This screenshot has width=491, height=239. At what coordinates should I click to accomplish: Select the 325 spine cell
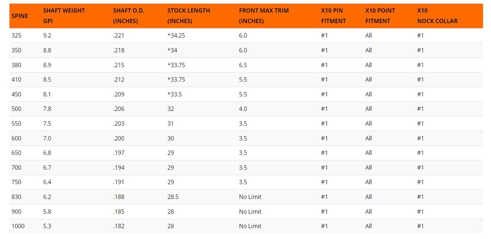pos(16,35)
